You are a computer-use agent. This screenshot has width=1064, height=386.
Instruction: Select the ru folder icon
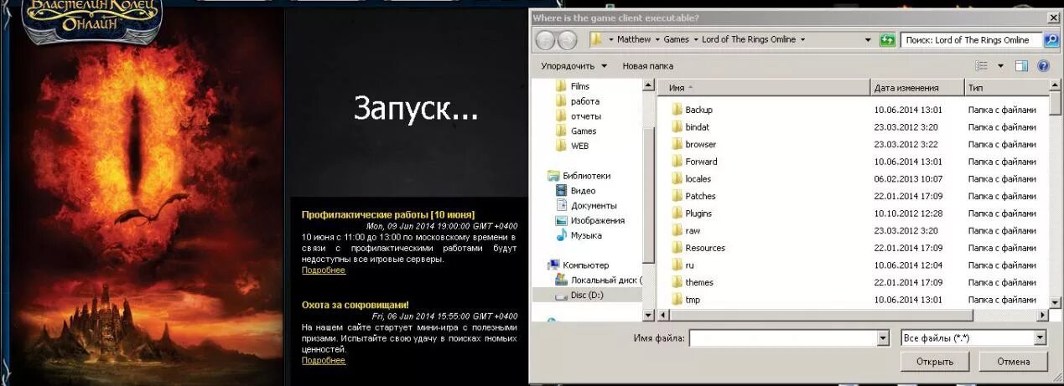pos(677,265)
